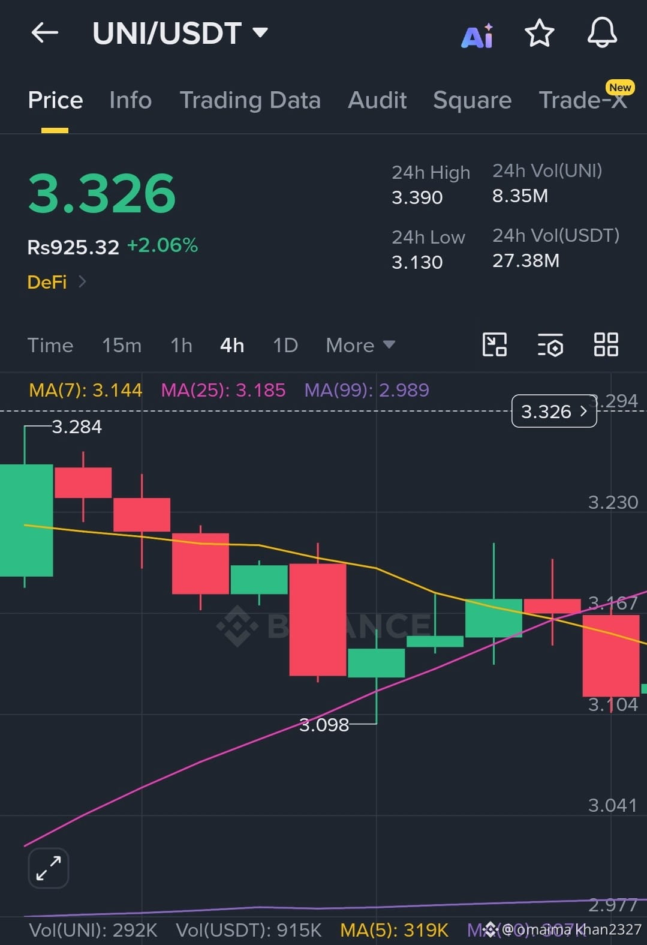Tap the MA(25): 3.185 indicator label
The height and width of the screenshot is (945, 647).
[223, 390]
